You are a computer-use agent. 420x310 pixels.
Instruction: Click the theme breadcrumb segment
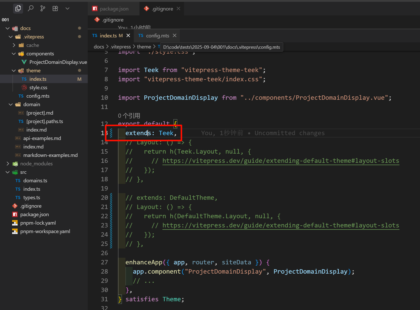tap(144, 47)
